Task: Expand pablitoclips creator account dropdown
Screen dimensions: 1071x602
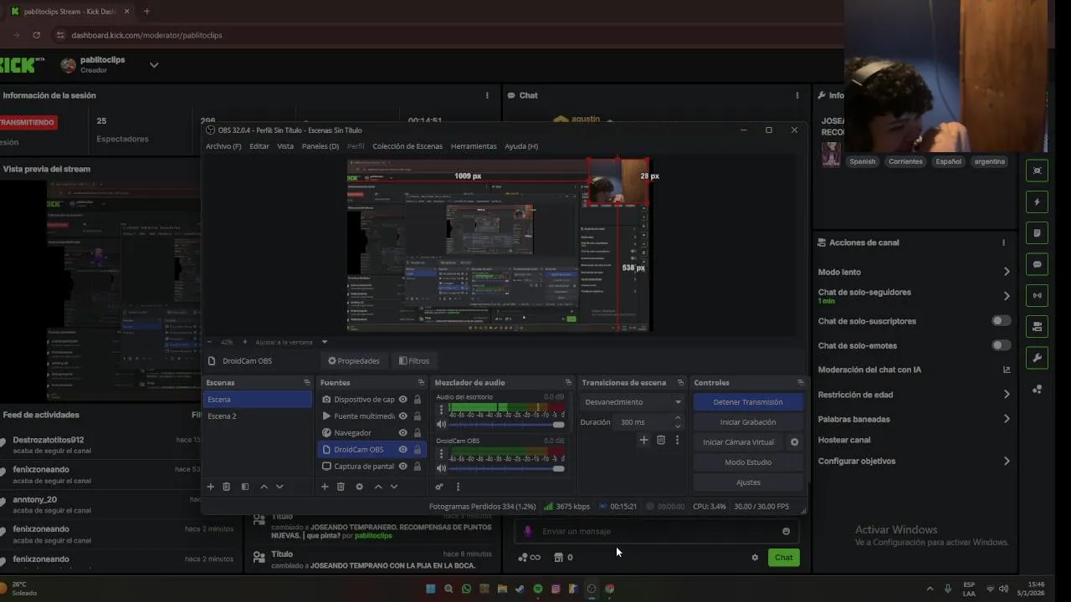Action: [154, 65]
